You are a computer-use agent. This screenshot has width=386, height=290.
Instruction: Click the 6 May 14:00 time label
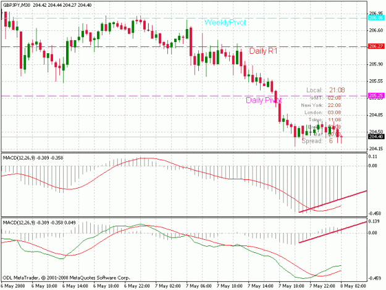[75, 286]
